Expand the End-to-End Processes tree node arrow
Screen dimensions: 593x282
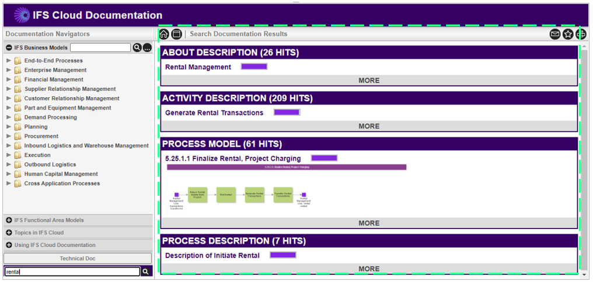point(9,61)
